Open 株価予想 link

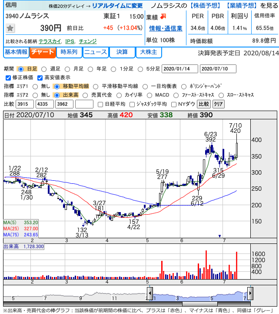[206, 6]
